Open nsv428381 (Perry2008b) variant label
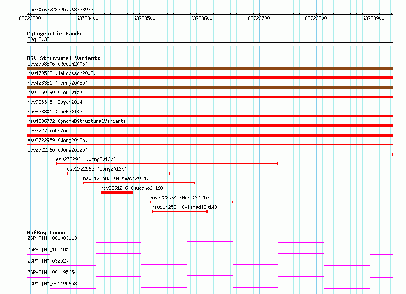Viewport: 406px width, 294px height. point(57,83)
